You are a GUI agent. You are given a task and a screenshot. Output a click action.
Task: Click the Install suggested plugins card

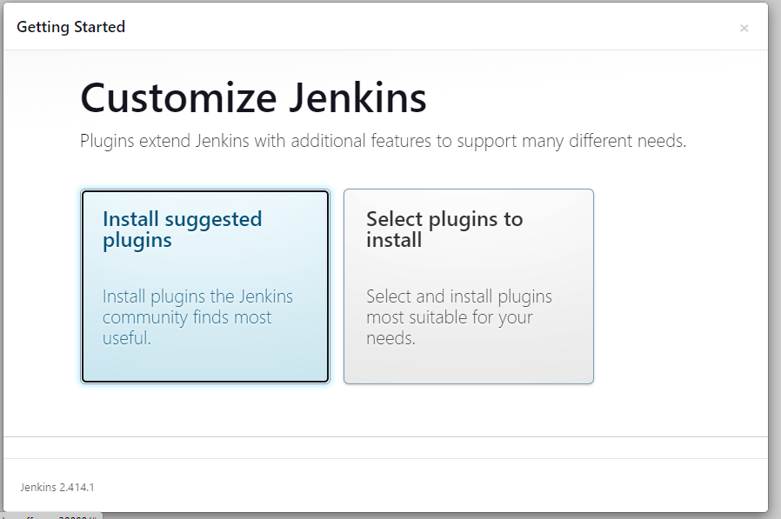(205, 286)
